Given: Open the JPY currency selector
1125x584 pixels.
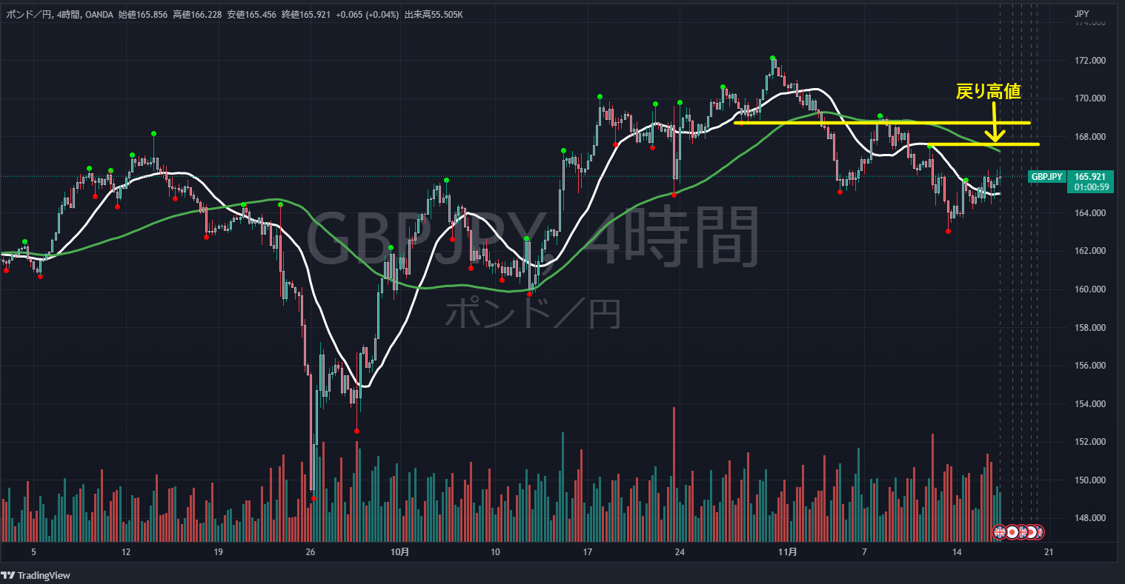Looking at the screenshot, I should click(1081, 14).
